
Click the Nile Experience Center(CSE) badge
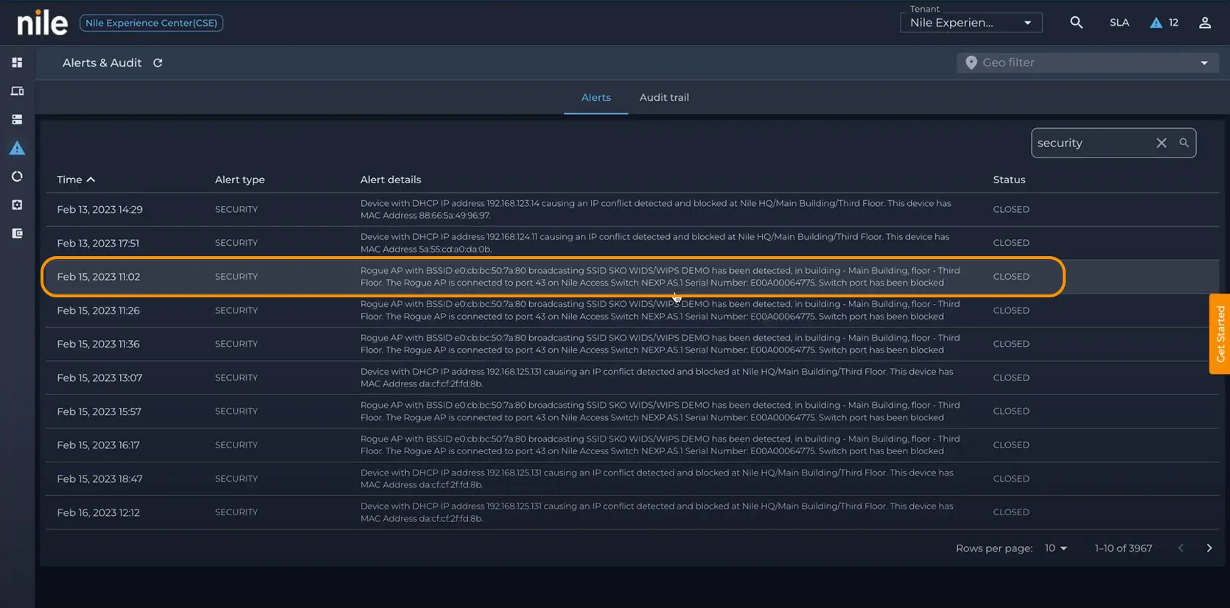point(151,23)
